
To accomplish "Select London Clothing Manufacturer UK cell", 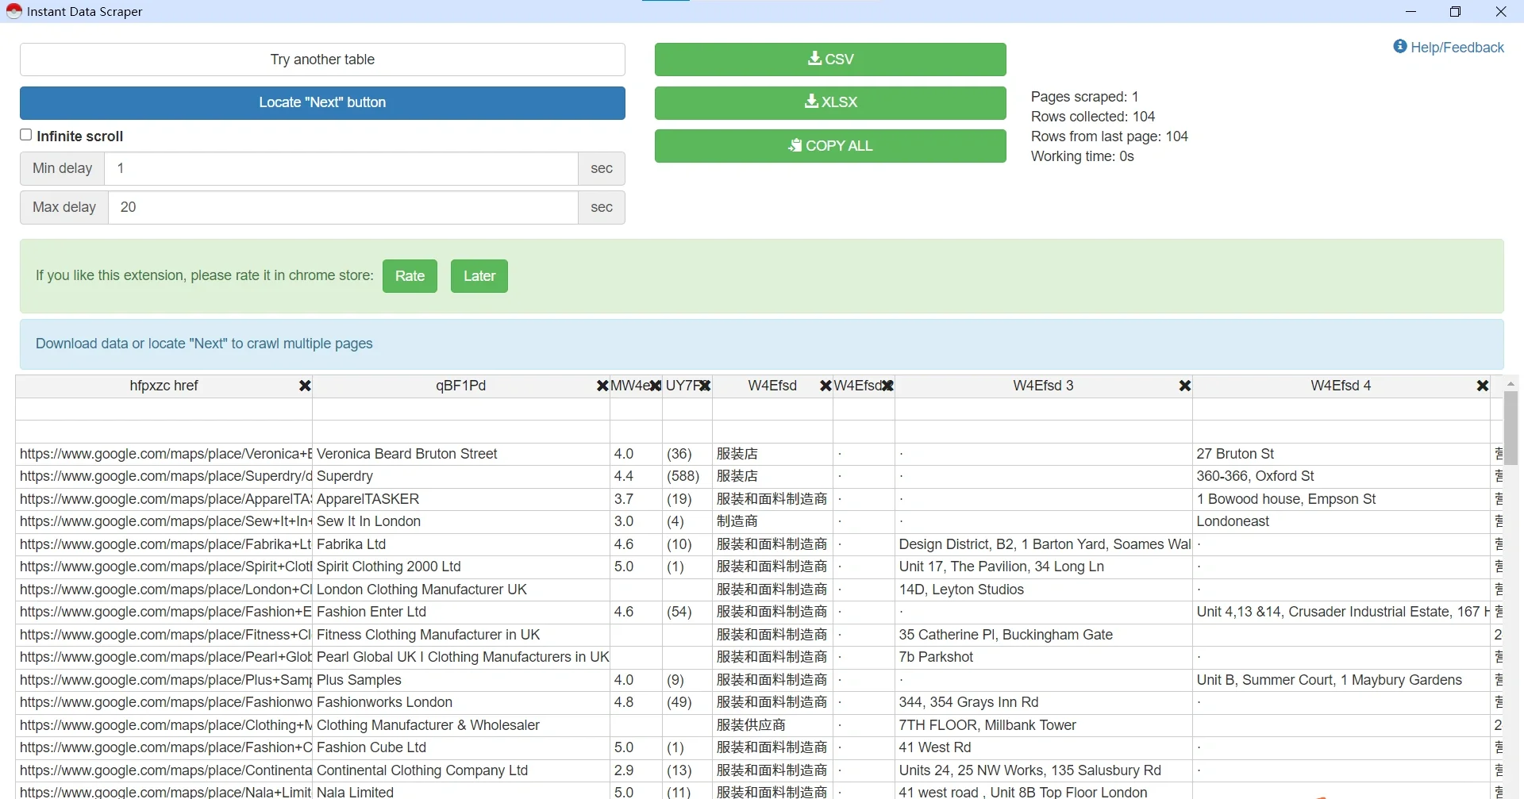I will 461,590.
